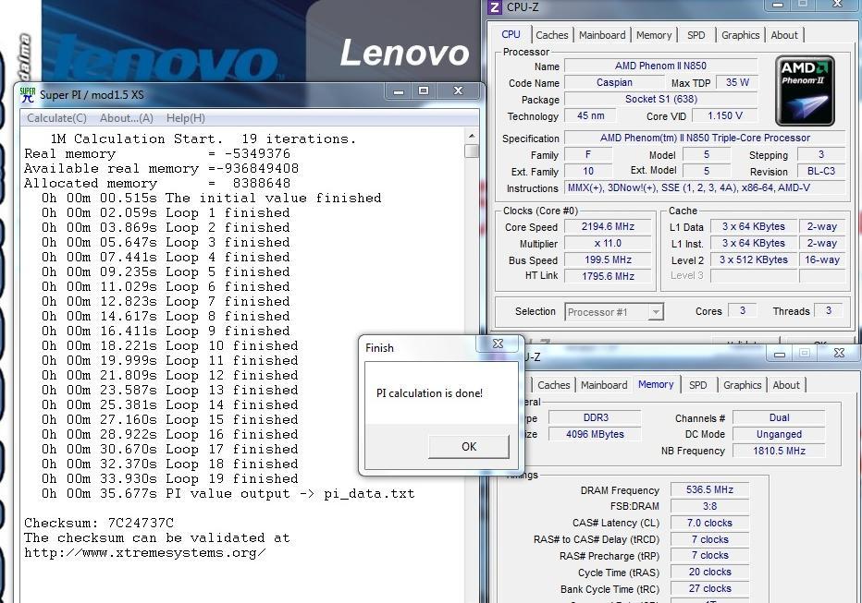This screenshot has width=862, height=603.
Task: Switch to Caches tab in top CPU-Z window
Action: (x=552, y=35)
